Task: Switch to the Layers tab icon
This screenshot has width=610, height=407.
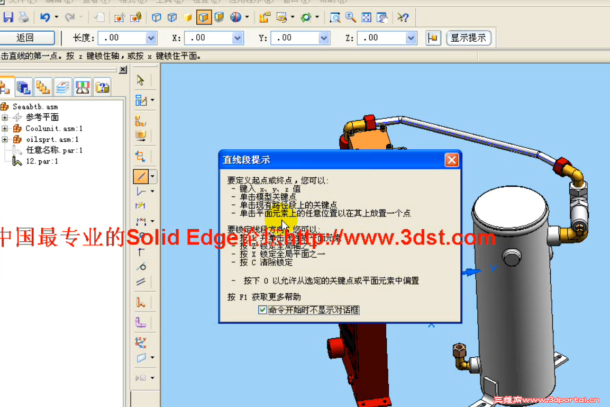Action: [x=62, y=87]
